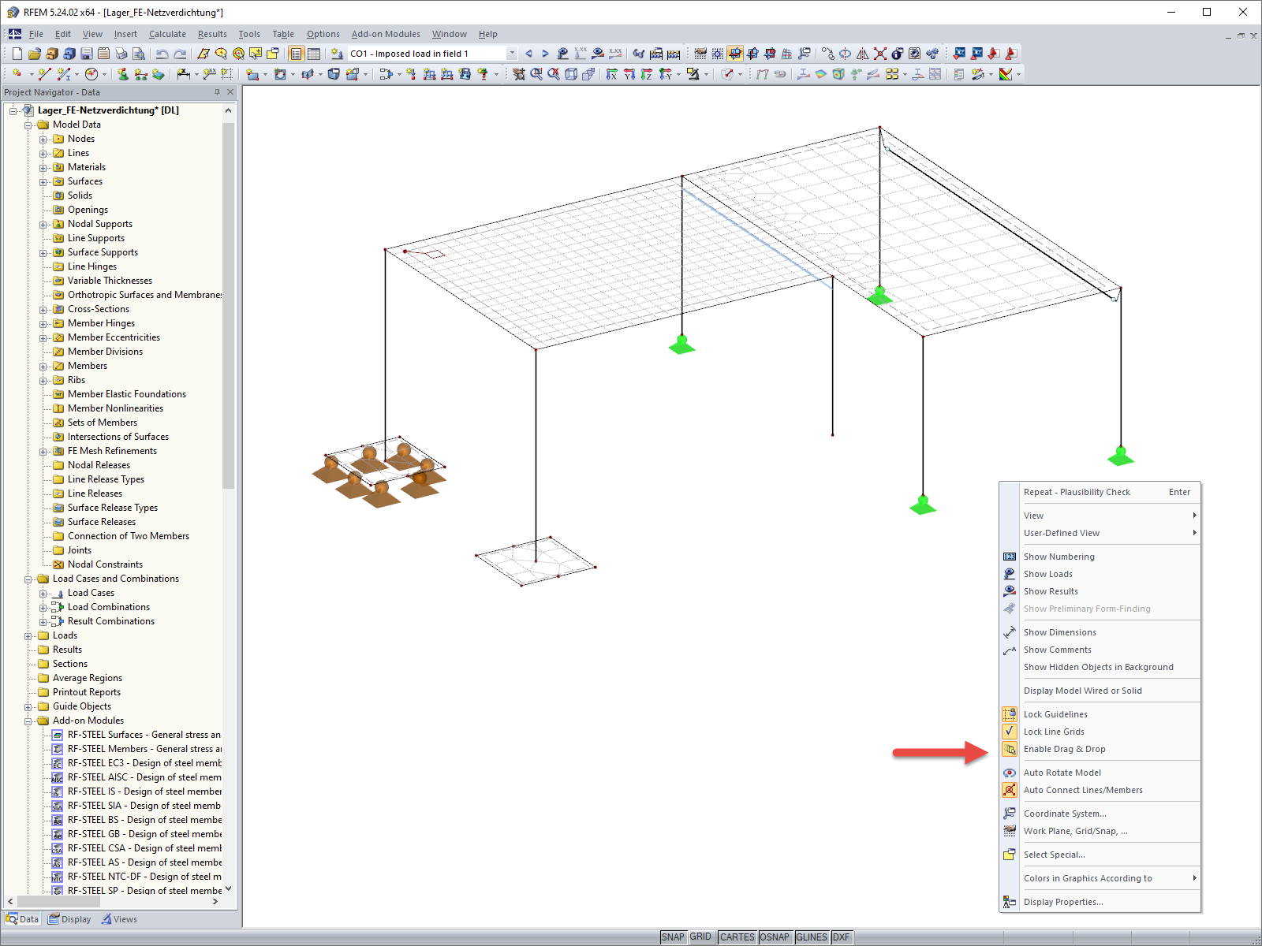The image size is (1262, 946).
Task: Select Nodal Supports in the navigator
Action: [100, 224]
